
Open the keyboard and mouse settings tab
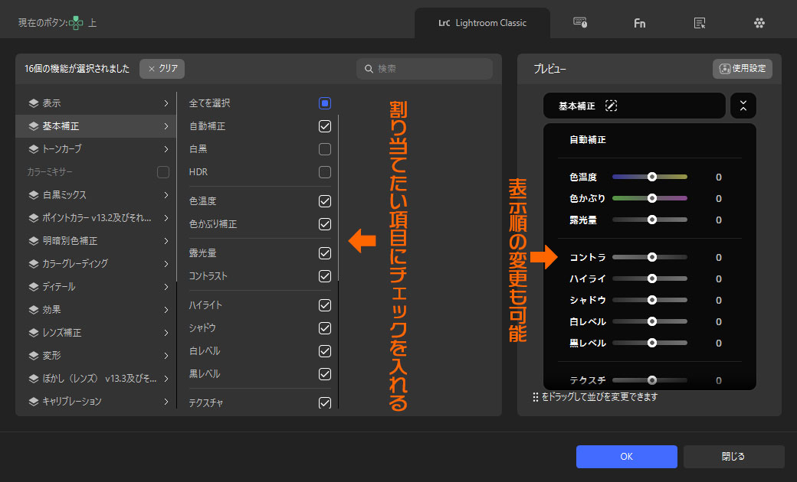tap(580, 23)
